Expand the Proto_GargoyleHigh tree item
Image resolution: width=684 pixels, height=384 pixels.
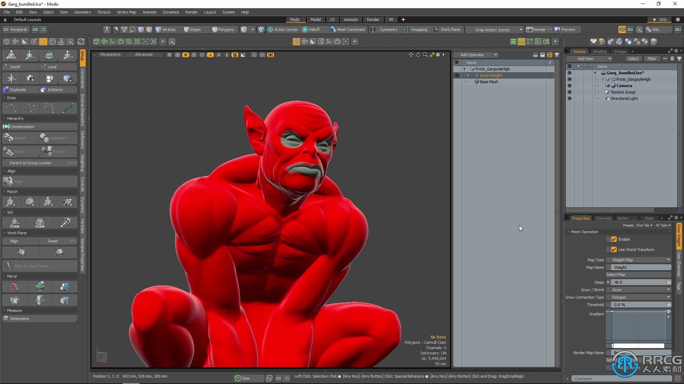465,69
